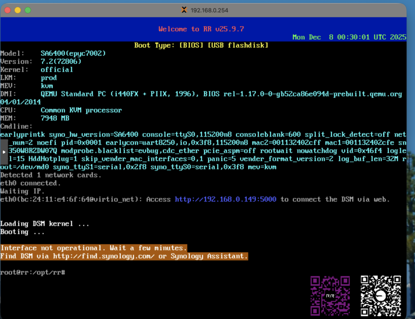The height and width of the screenshot is (319, 415).
Task: Click the purple RR QR code
Action: pos(329,295)
